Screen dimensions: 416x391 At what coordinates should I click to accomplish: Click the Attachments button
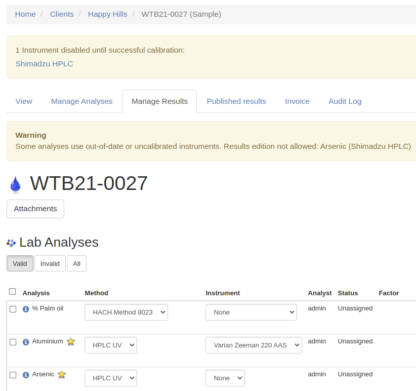35,209
